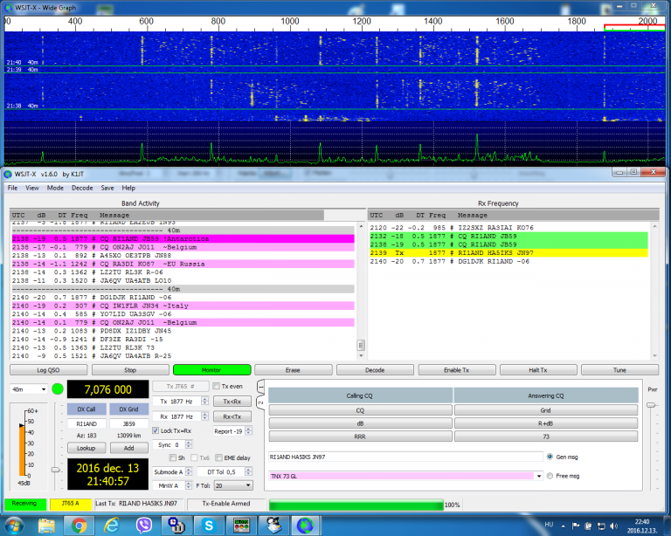This screenshot has height=536, width=671.
Task: Uncheck the Lock Tx=Rx checkbox
Action: point(156,430)
